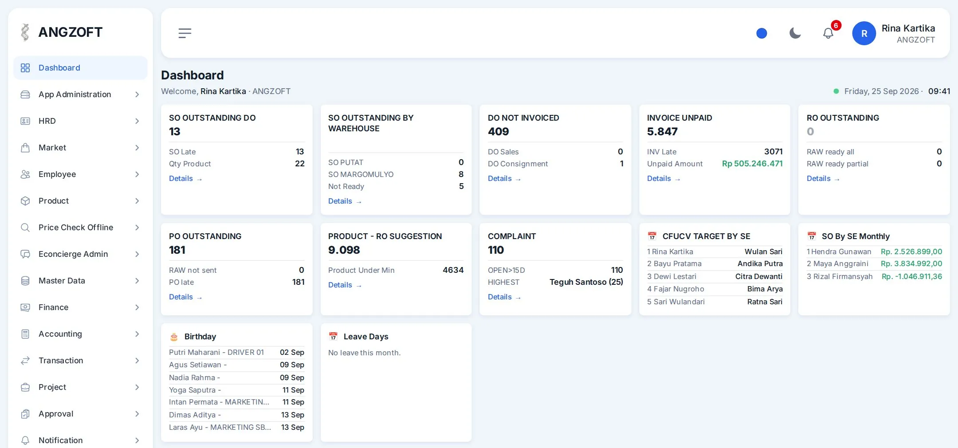Image resolution: width=958 pixels, height=448 pixels.
Task: Toggle dark mode moon icon
Action: point(795,33)
